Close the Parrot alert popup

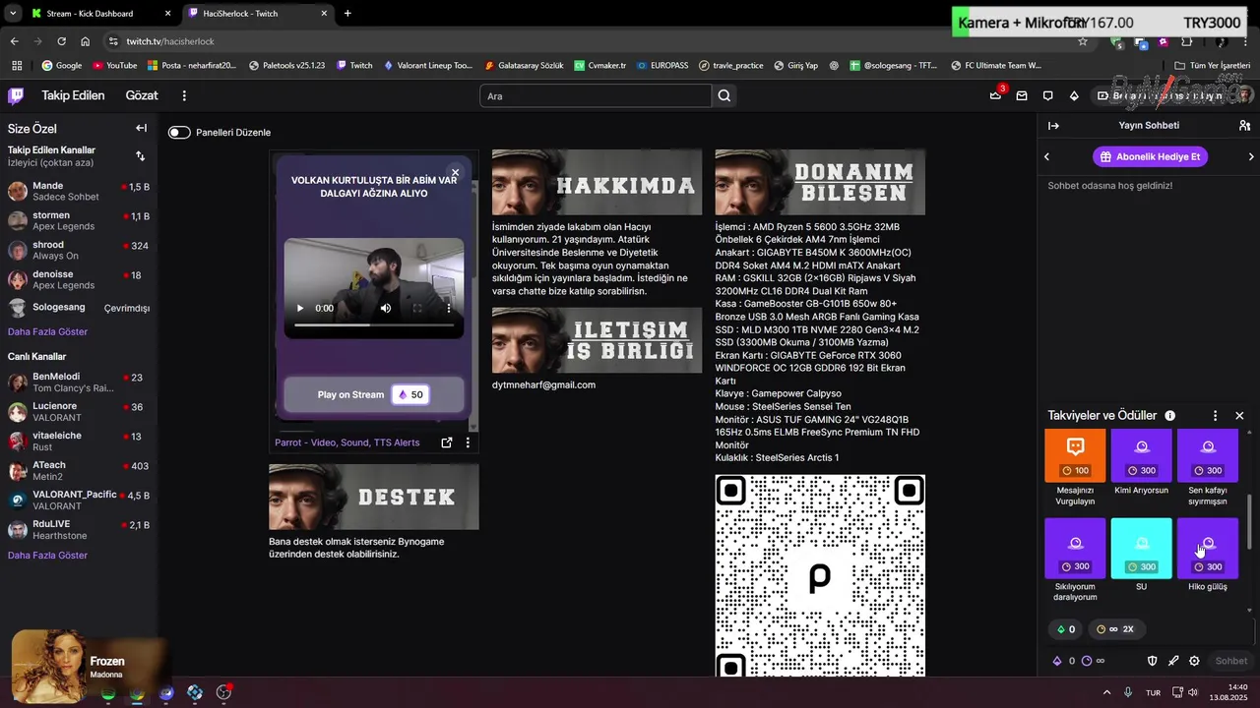pos(455,172)
